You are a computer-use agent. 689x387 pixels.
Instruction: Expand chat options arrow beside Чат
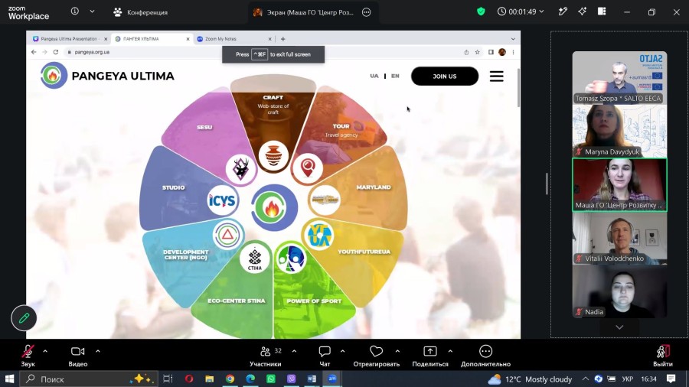342,351
